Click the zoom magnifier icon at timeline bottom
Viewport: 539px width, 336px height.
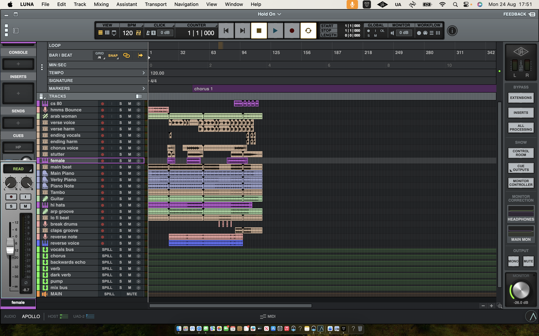[x=500, y=306]
